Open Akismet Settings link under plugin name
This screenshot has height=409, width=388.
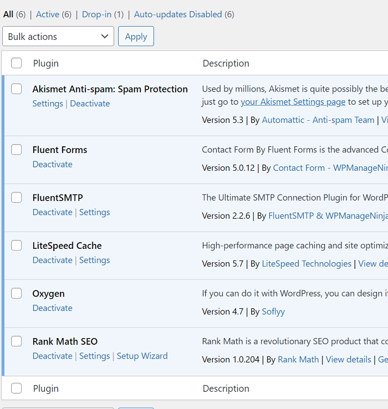[x=48, y=104]
